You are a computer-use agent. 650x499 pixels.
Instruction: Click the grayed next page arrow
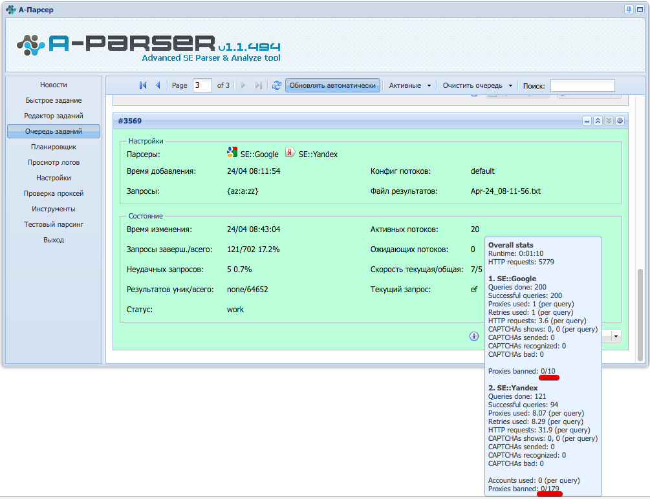coord(243,85)
